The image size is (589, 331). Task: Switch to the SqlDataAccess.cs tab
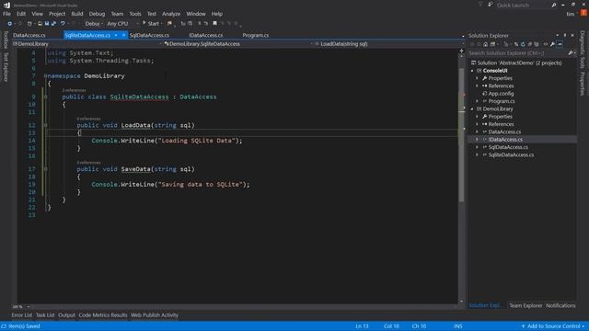[x=149, y=35]
